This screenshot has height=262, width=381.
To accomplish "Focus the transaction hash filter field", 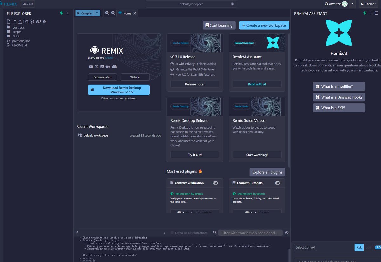I will (250, 233).
